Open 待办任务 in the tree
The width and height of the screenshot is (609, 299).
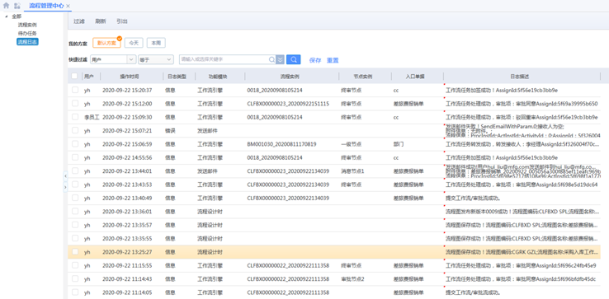tap(27, 34)
